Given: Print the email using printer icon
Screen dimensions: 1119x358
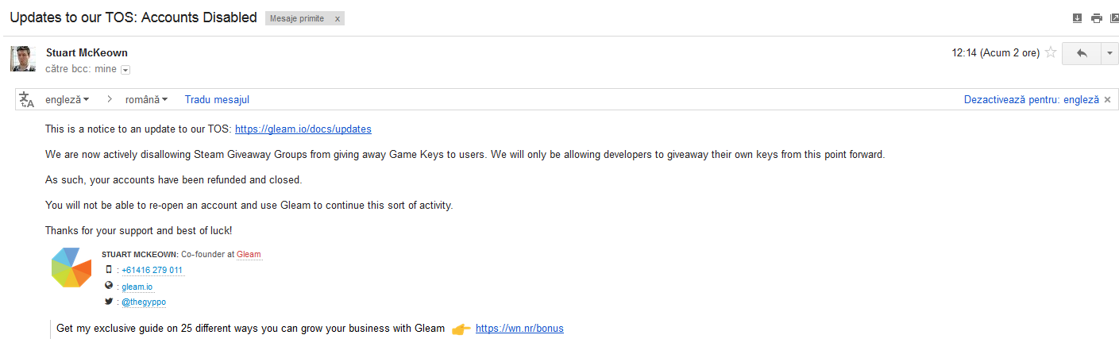Looking at the screenshot, I should pos(1096,18).
